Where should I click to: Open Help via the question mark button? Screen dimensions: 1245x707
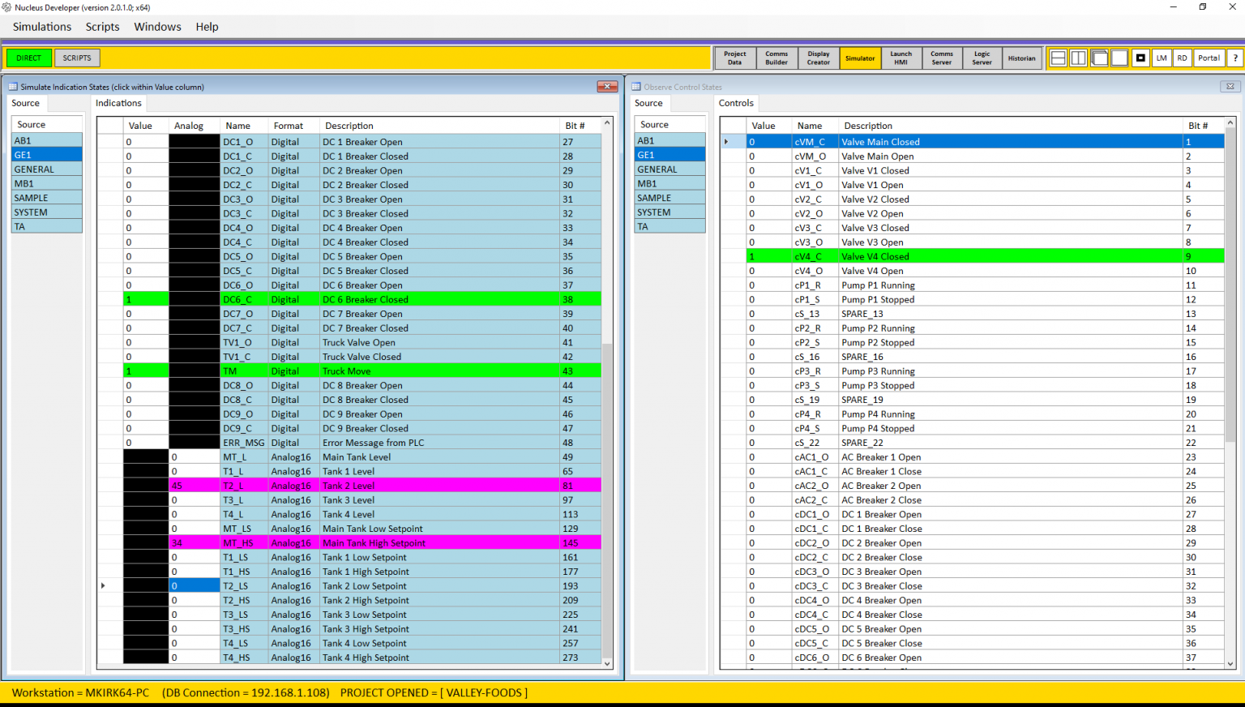[x=1235, y=58]
